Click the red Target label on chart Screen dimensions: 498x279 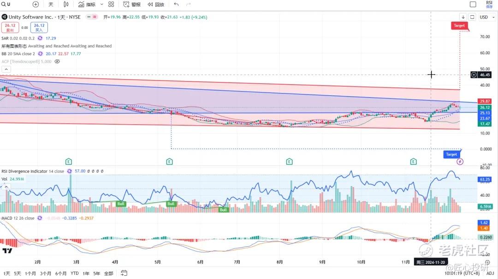(459, 26)
